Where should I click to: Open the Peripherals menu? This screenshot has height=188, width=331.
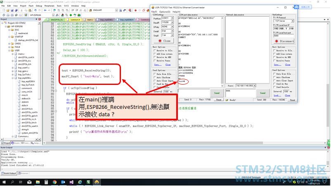pyautogui.click(x=50, y=6)
